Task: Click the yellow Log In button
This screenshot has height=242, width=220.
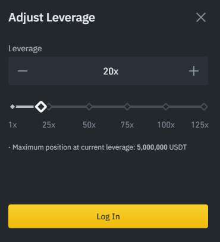Action: [108, 216]
